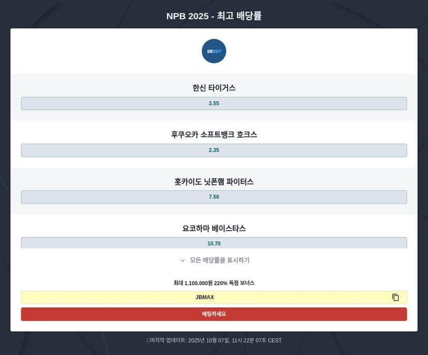Click the 홋카이도 닛폰햄 파이터스 team name
The height and width of the screenshot is (355, 428).
tap(214, 182)
